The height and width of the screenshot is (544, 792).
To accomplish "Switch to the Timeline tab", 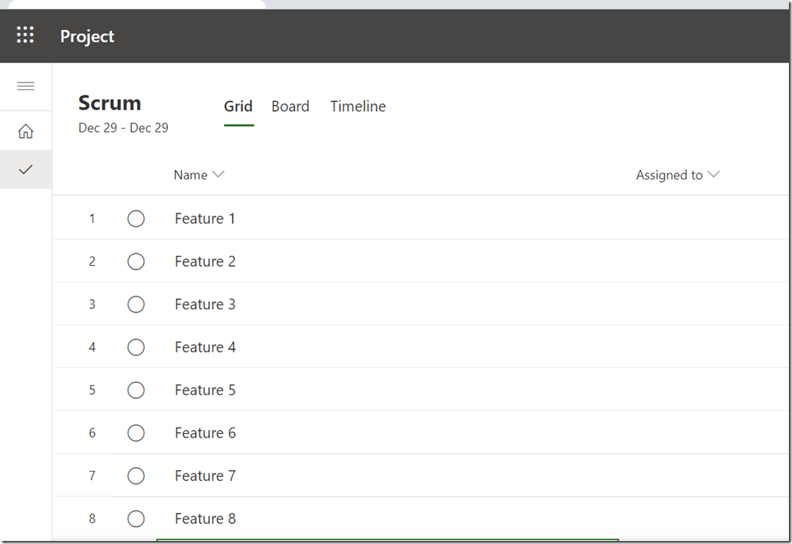I will pyautogui.click(x=358, y=106).
